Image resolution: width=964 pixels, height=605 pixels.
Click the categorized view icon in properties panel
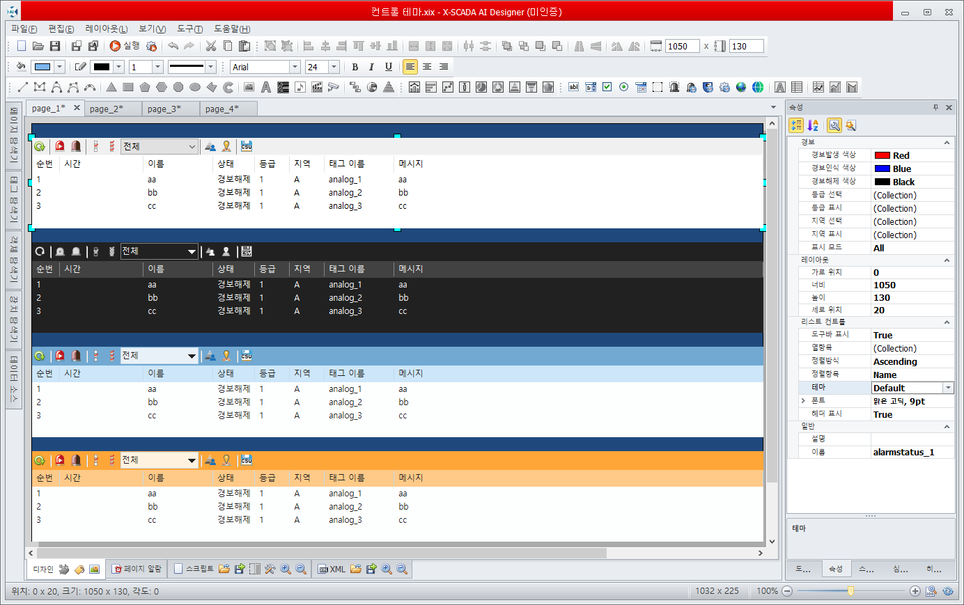point(796,125)
